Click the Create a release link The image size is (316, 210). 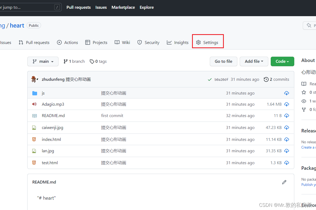coord(309,148)
